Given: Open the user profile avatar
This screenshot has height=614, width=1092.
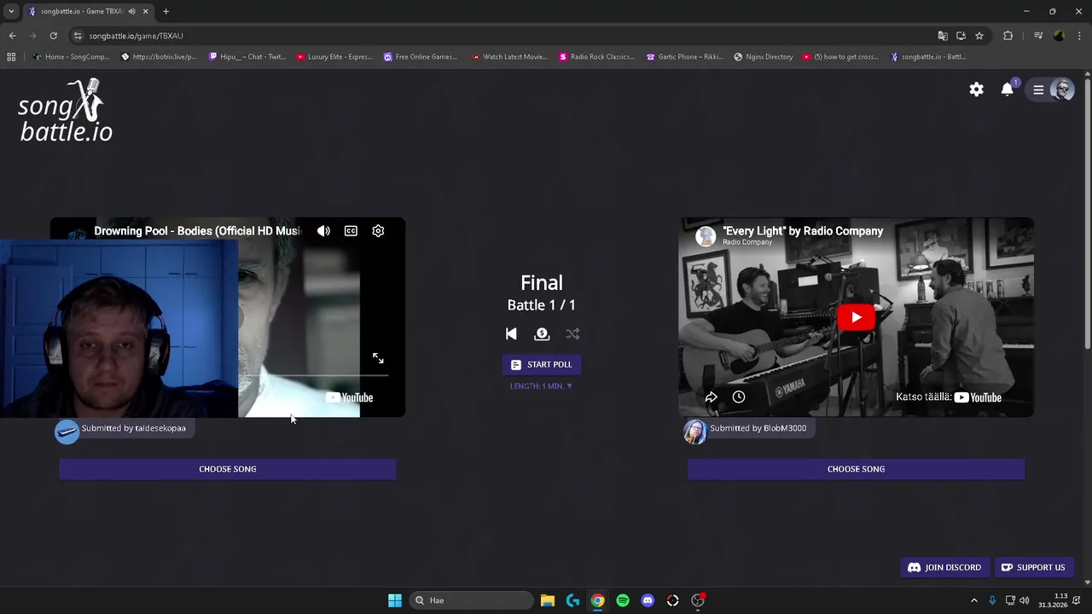Looking at the screenshot, I should pos(1062,90).
